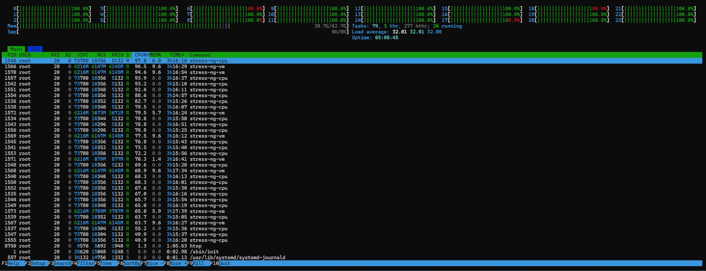Image resolution: width=706 pixels, height=271 pixels.
Task: Open F6 SortBy menu
Action: (129, 263)
